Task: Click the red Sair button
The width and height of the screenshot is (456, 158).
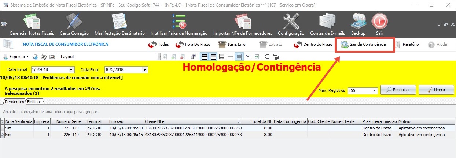Action: pos(379,25)
